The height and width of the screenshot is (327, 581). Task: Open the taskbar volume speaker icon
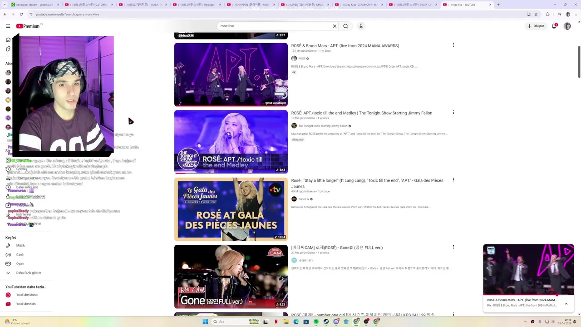[552, 322]
